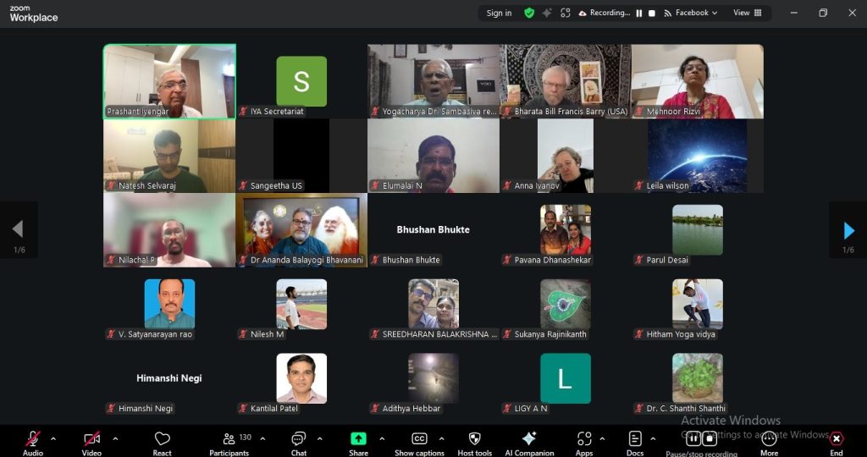The height and width of the screenshot is (457, 867).
Task: Unmute the microphone with Audio button
Action: click(33, 439)
